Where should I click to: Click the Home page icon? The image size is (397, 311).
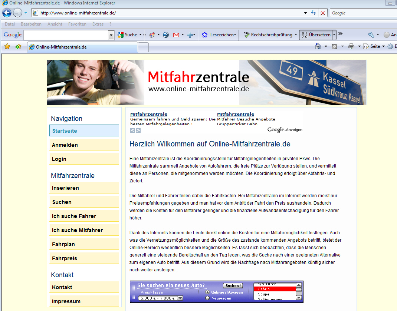tap(318, 47)
